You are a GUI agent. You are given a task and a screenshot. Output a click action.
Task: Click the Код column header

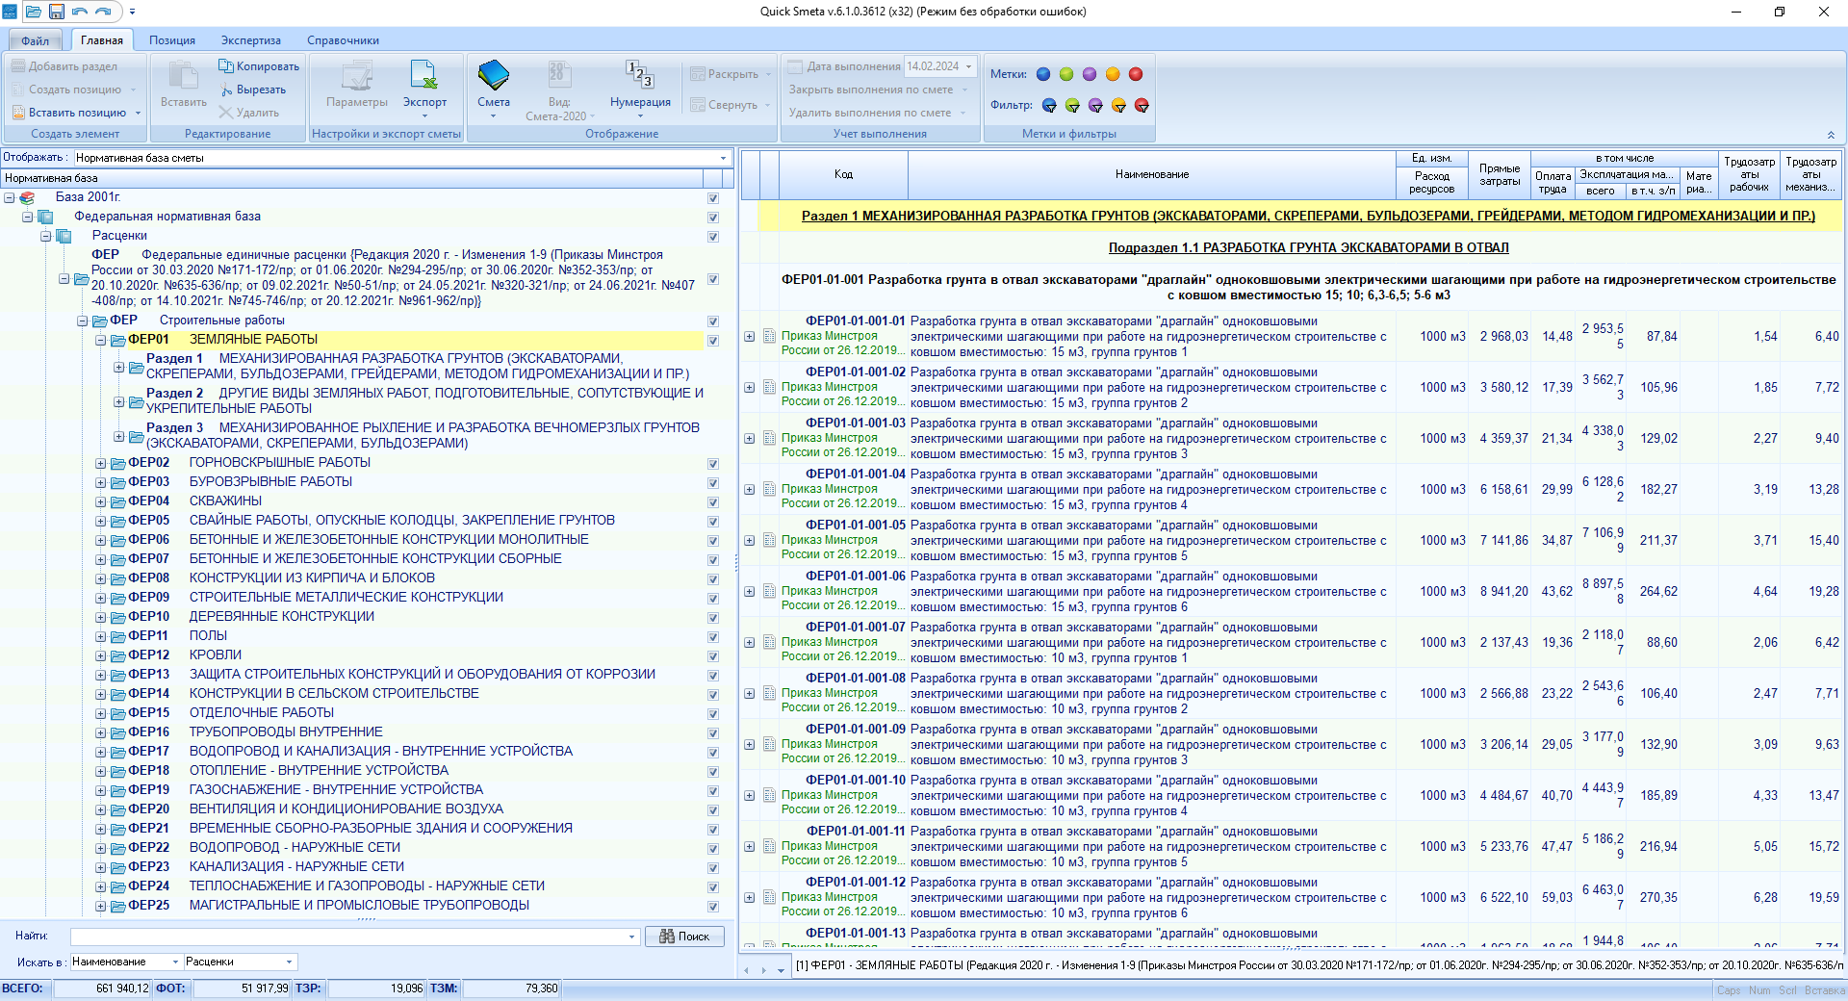pyautogui.click(x=843, y=174)
